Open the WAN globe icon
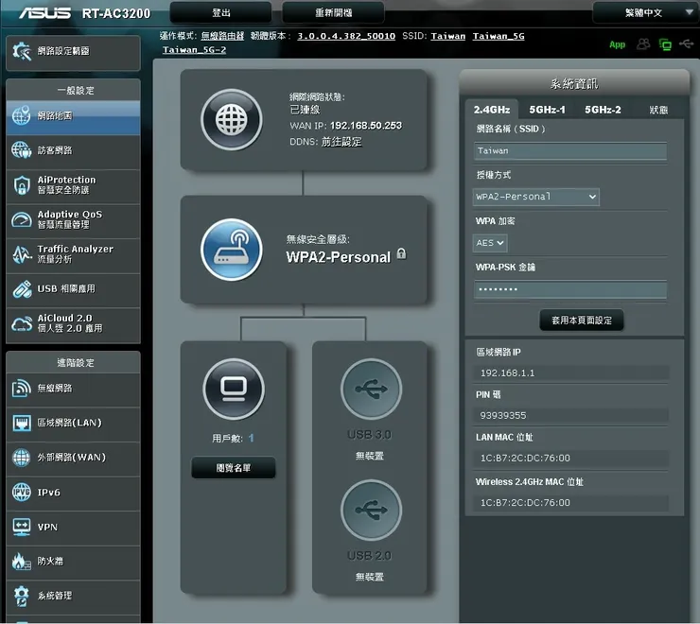The image size is (700, 624). [22, 458]
